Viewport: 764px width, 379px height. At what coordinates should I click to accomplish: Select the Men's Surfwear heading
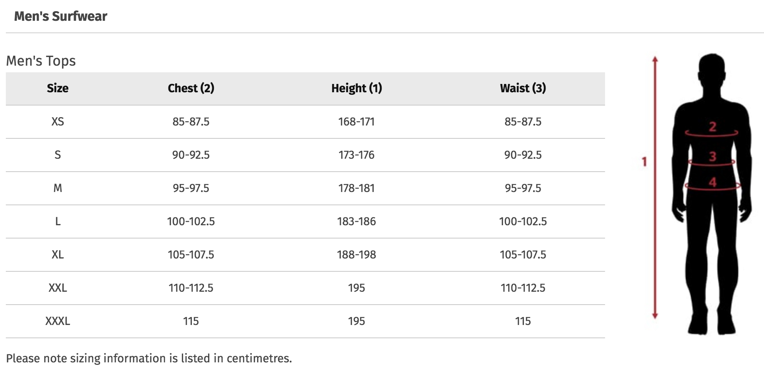(61, 16)
